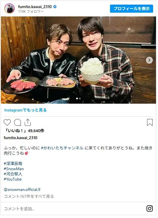158x218 pixels.
Task: Open the fumito.kawai_2310 profile avatar
Action: [x=9, y=9]
